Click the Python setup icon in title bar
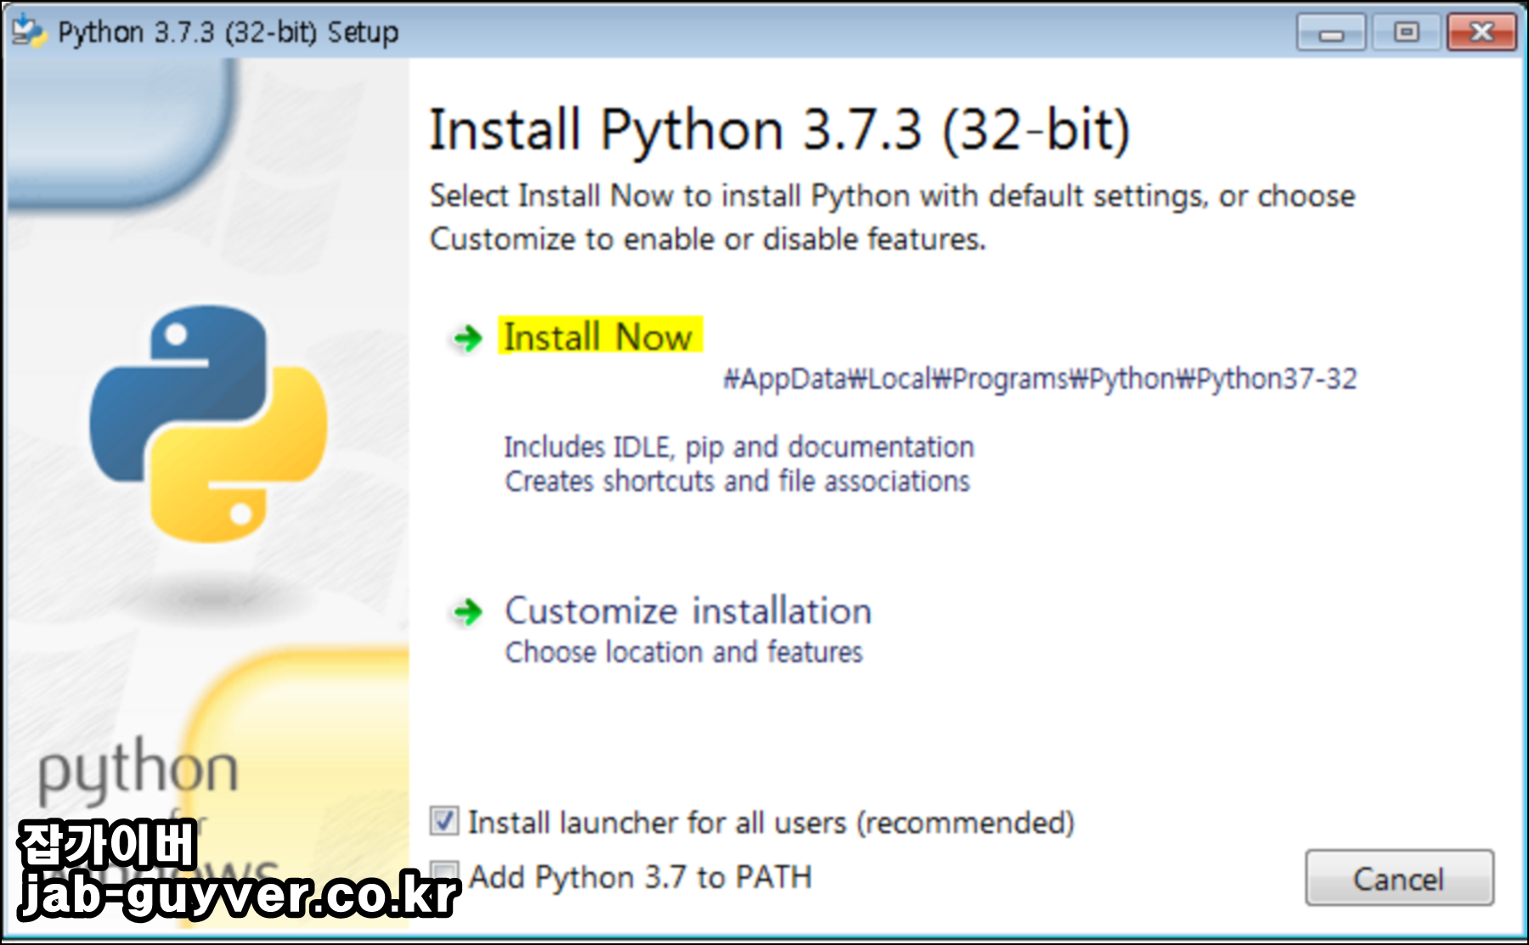 (28, 31)
